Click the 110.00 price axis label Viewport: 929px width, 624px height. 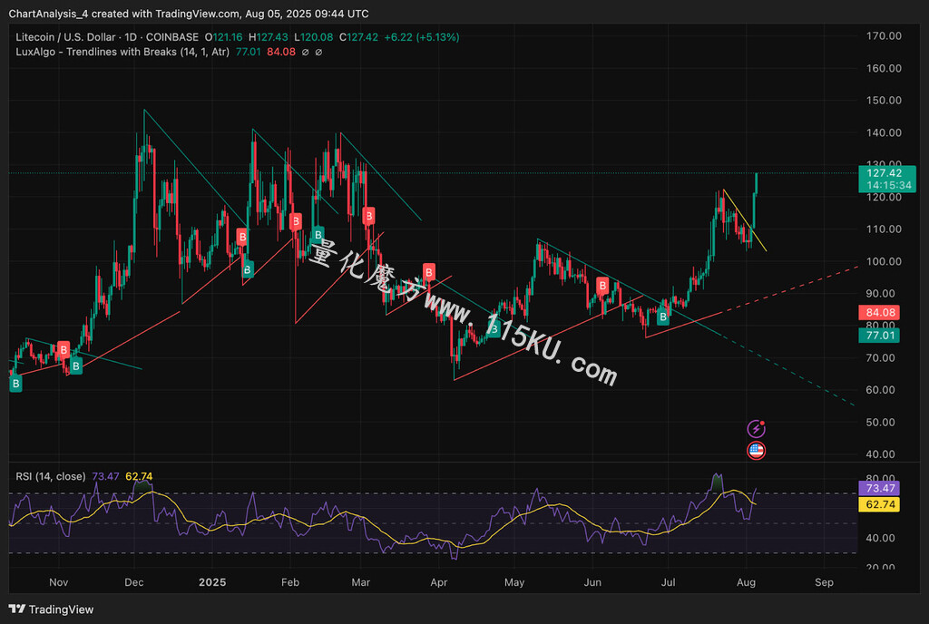(x=884, y=229)
